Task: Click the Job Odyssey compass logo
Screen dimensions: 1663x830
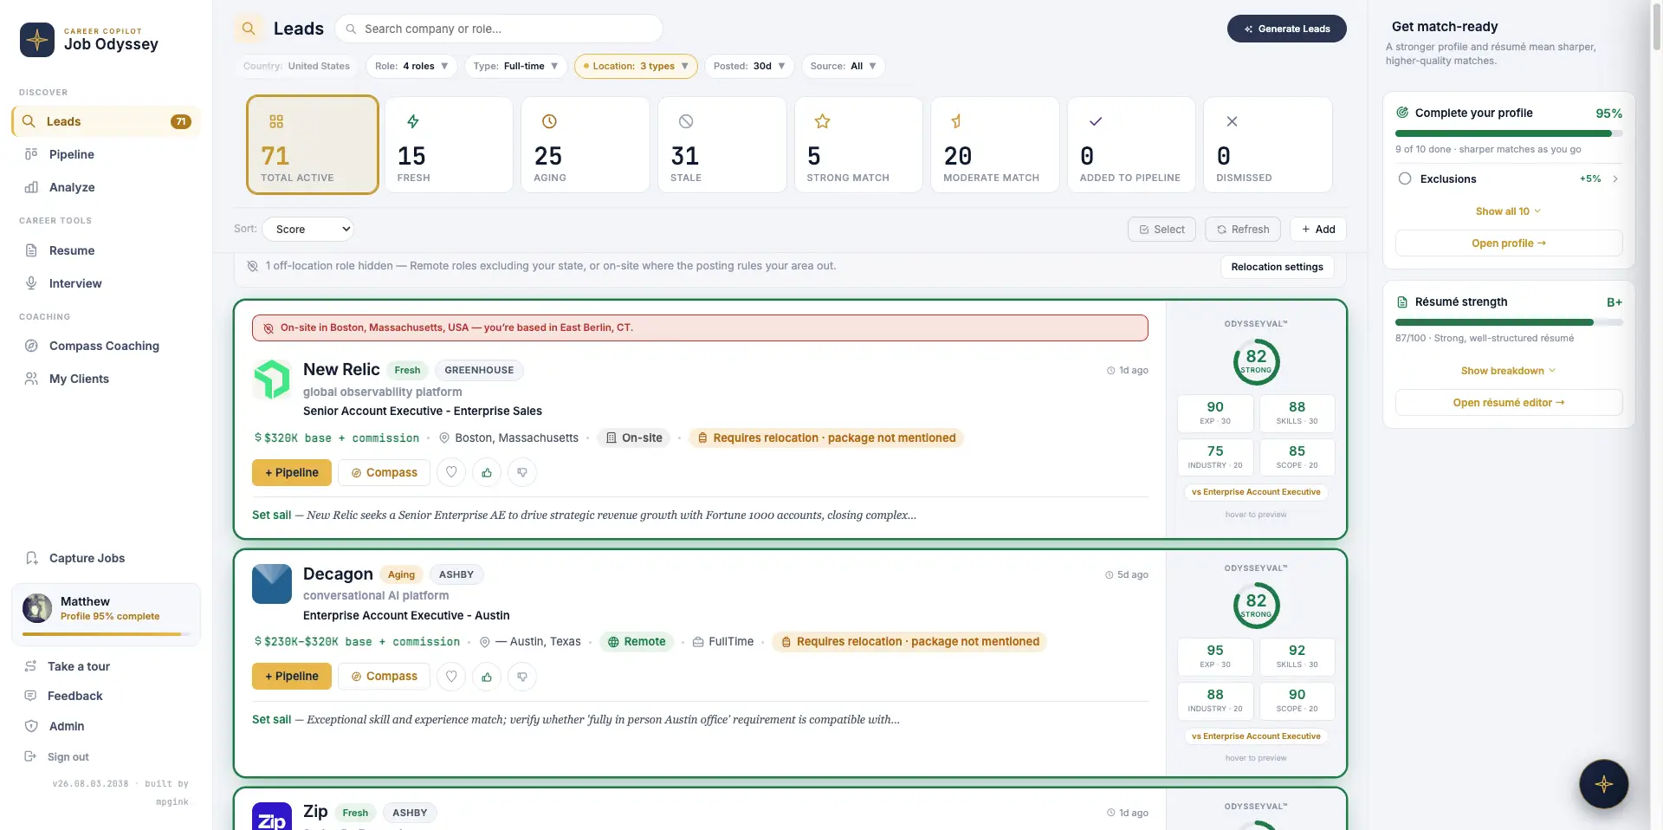Action: coord(37,40)
